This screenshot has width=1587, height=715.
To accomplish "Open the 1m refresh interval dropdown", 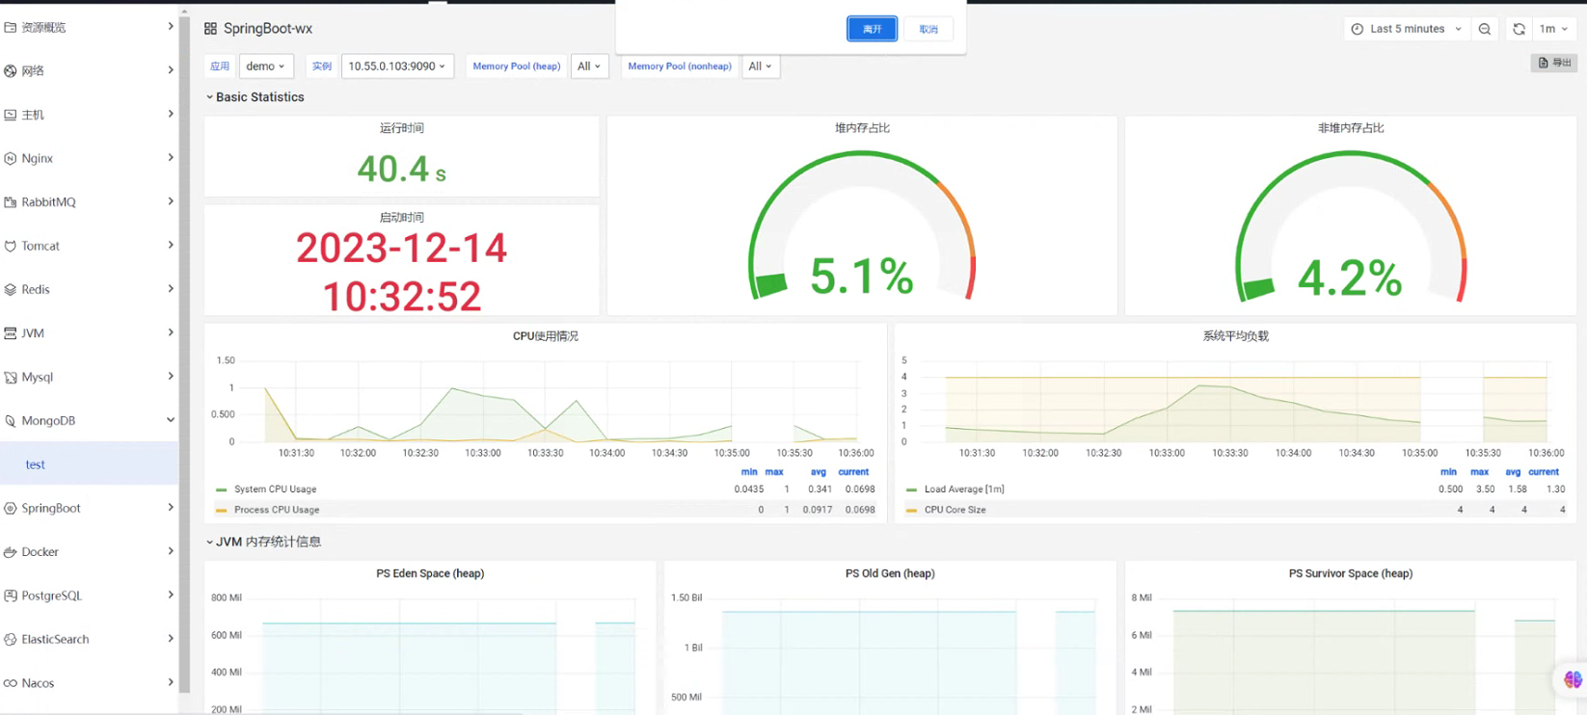I will (x=1553, y=29).
